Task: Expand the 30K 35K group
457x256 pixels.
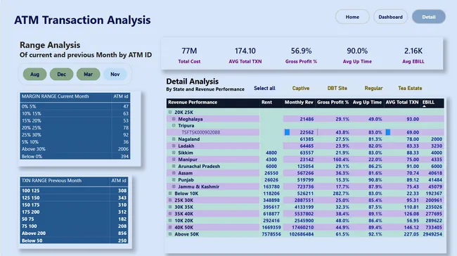Action: 170,207
